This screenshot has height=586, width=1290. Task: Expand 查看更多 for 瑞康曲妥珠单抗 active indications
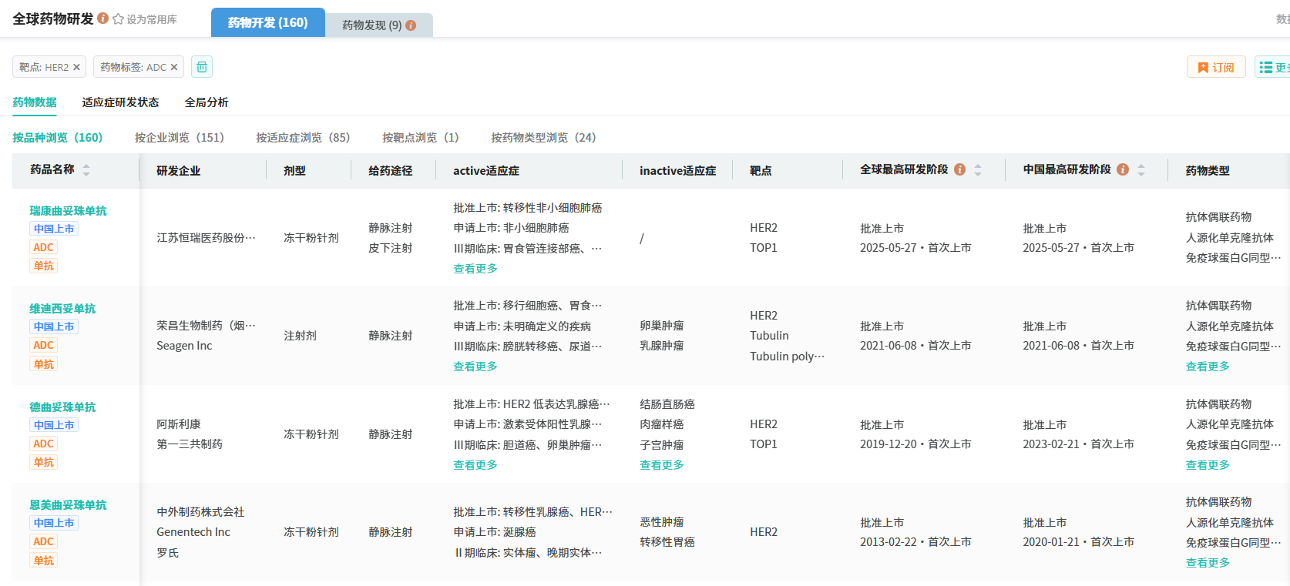pyautogui.click(x=475, y=269)
